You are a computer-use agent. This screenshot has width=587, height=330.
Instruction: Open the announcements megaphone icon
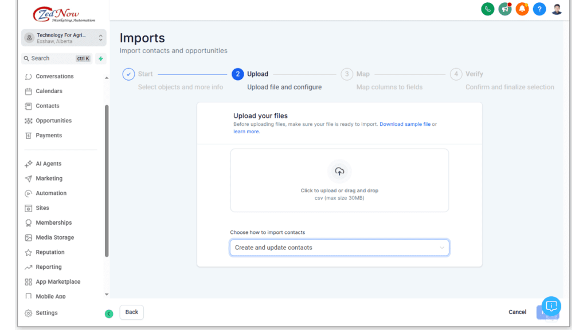(504, 9)
